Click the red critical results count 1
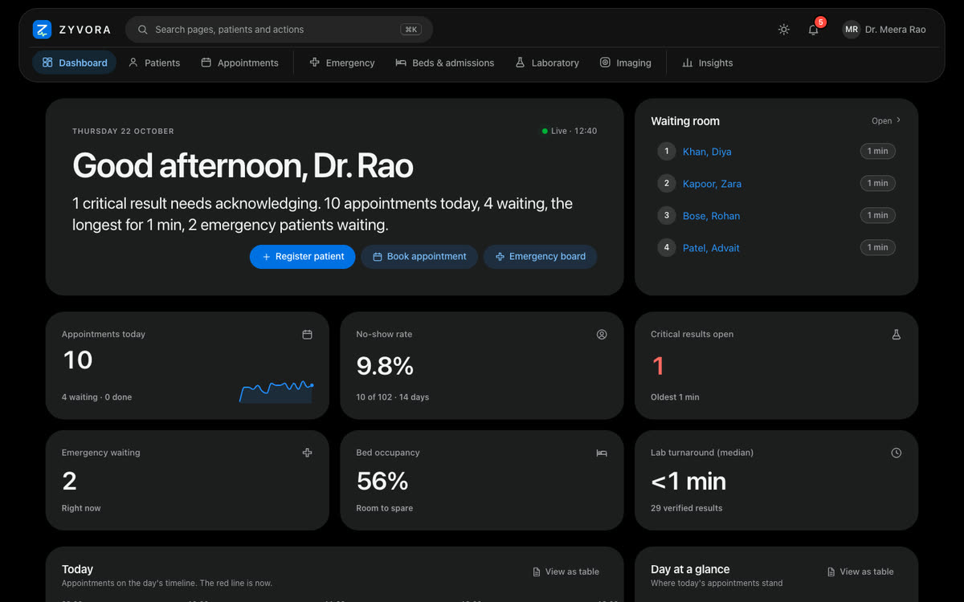964x602 pixels. 658,366
